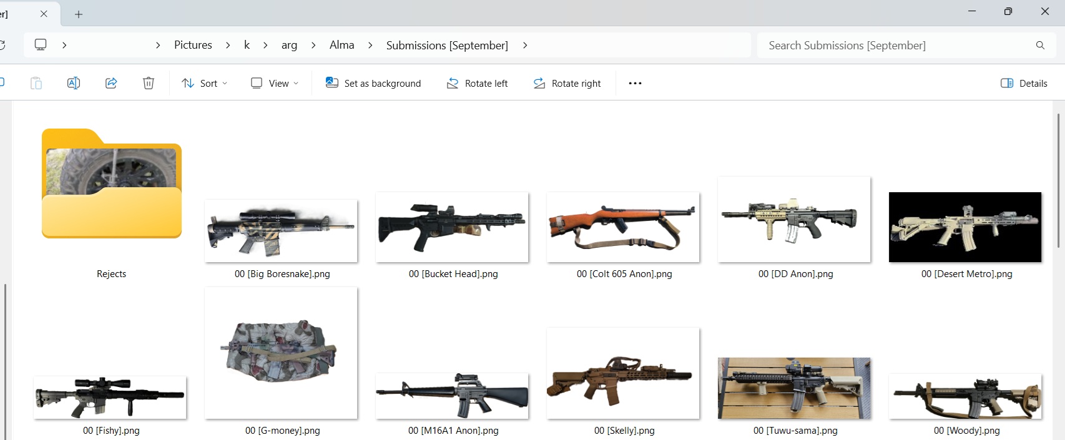
Task: Select 00 [Desert Metro].png thumbnail
Action: click(x=965, y=227)
